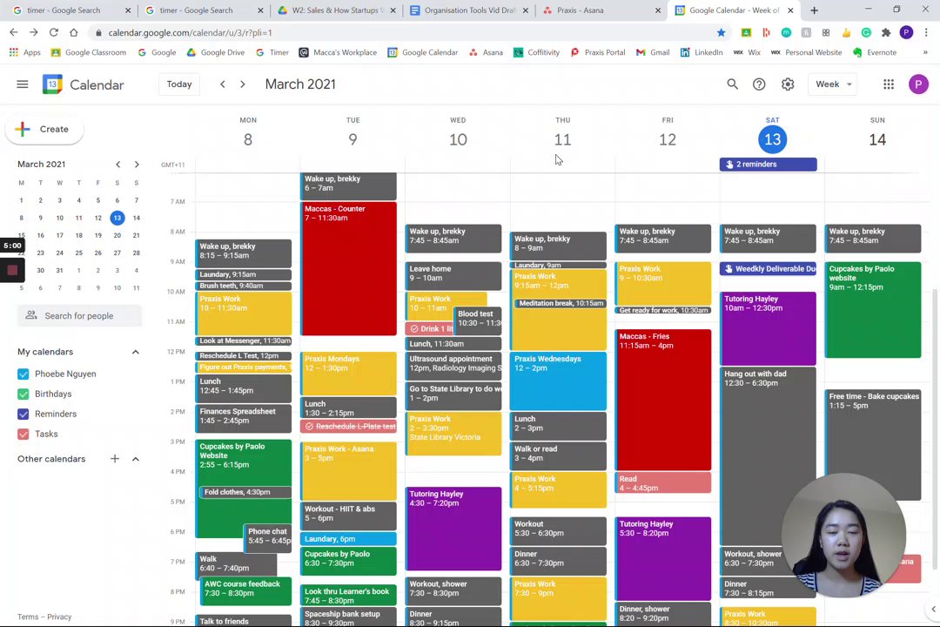Click the Today button

[x=179, y=84]
